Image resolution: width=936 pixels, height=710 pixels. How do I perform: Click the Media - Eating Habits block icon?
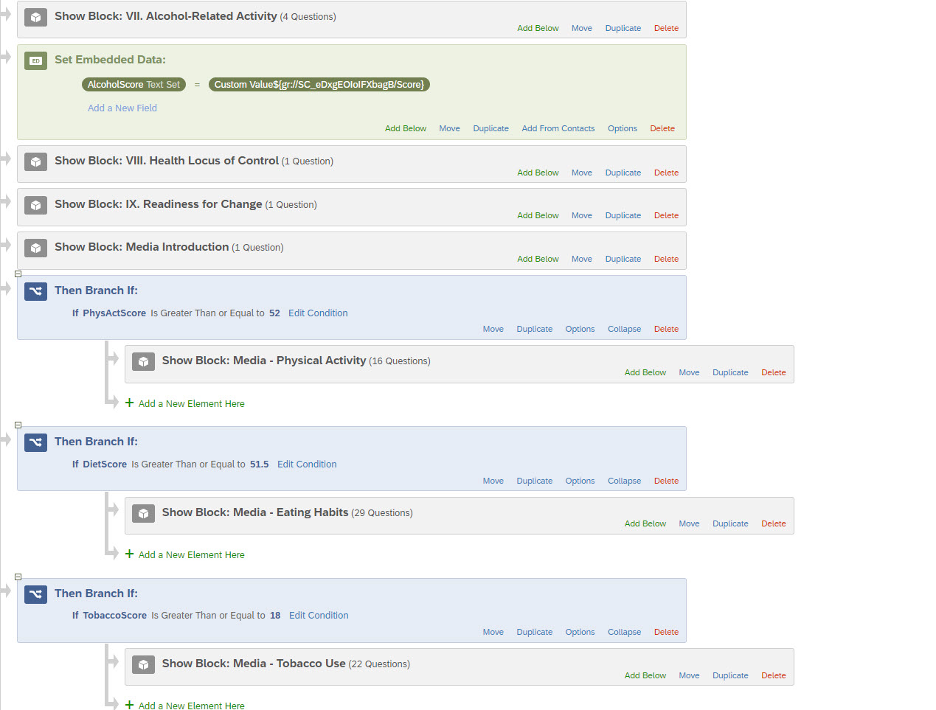tap(143, 513)
